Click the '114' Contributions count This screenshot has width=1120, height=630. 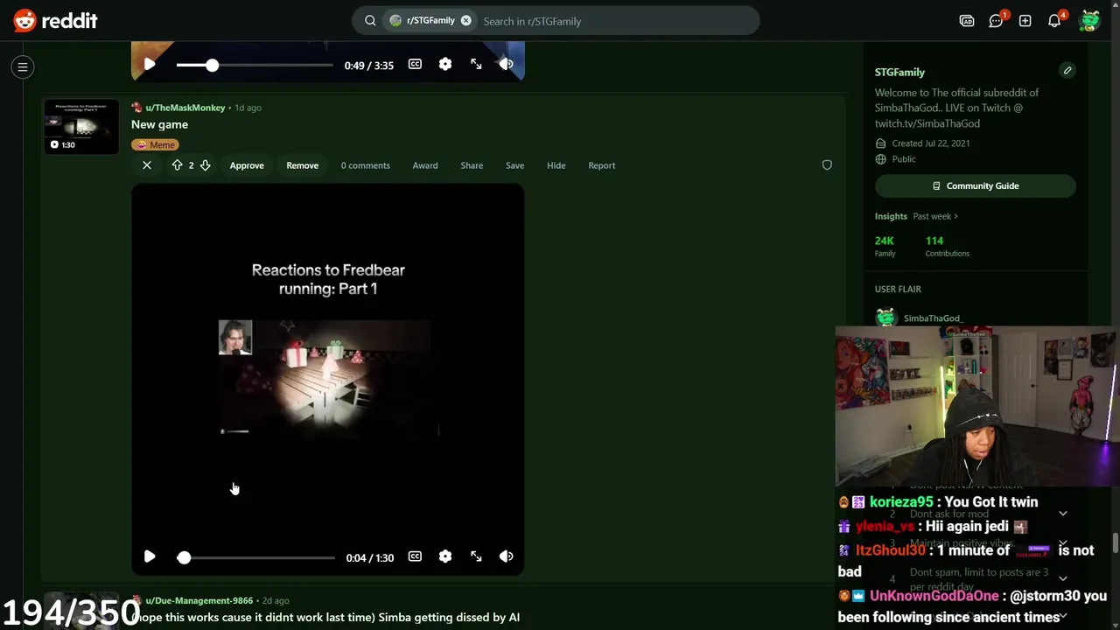point(934,241)
